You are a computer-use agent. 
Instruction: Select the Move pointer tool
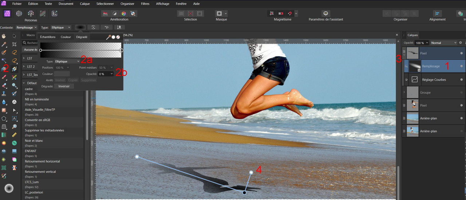coord(15,36)
